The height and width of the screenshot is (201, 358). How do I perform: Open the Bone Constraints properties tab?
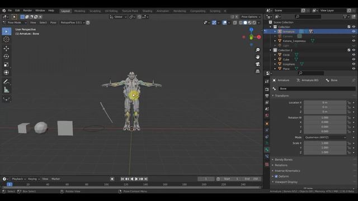(267, 156)
